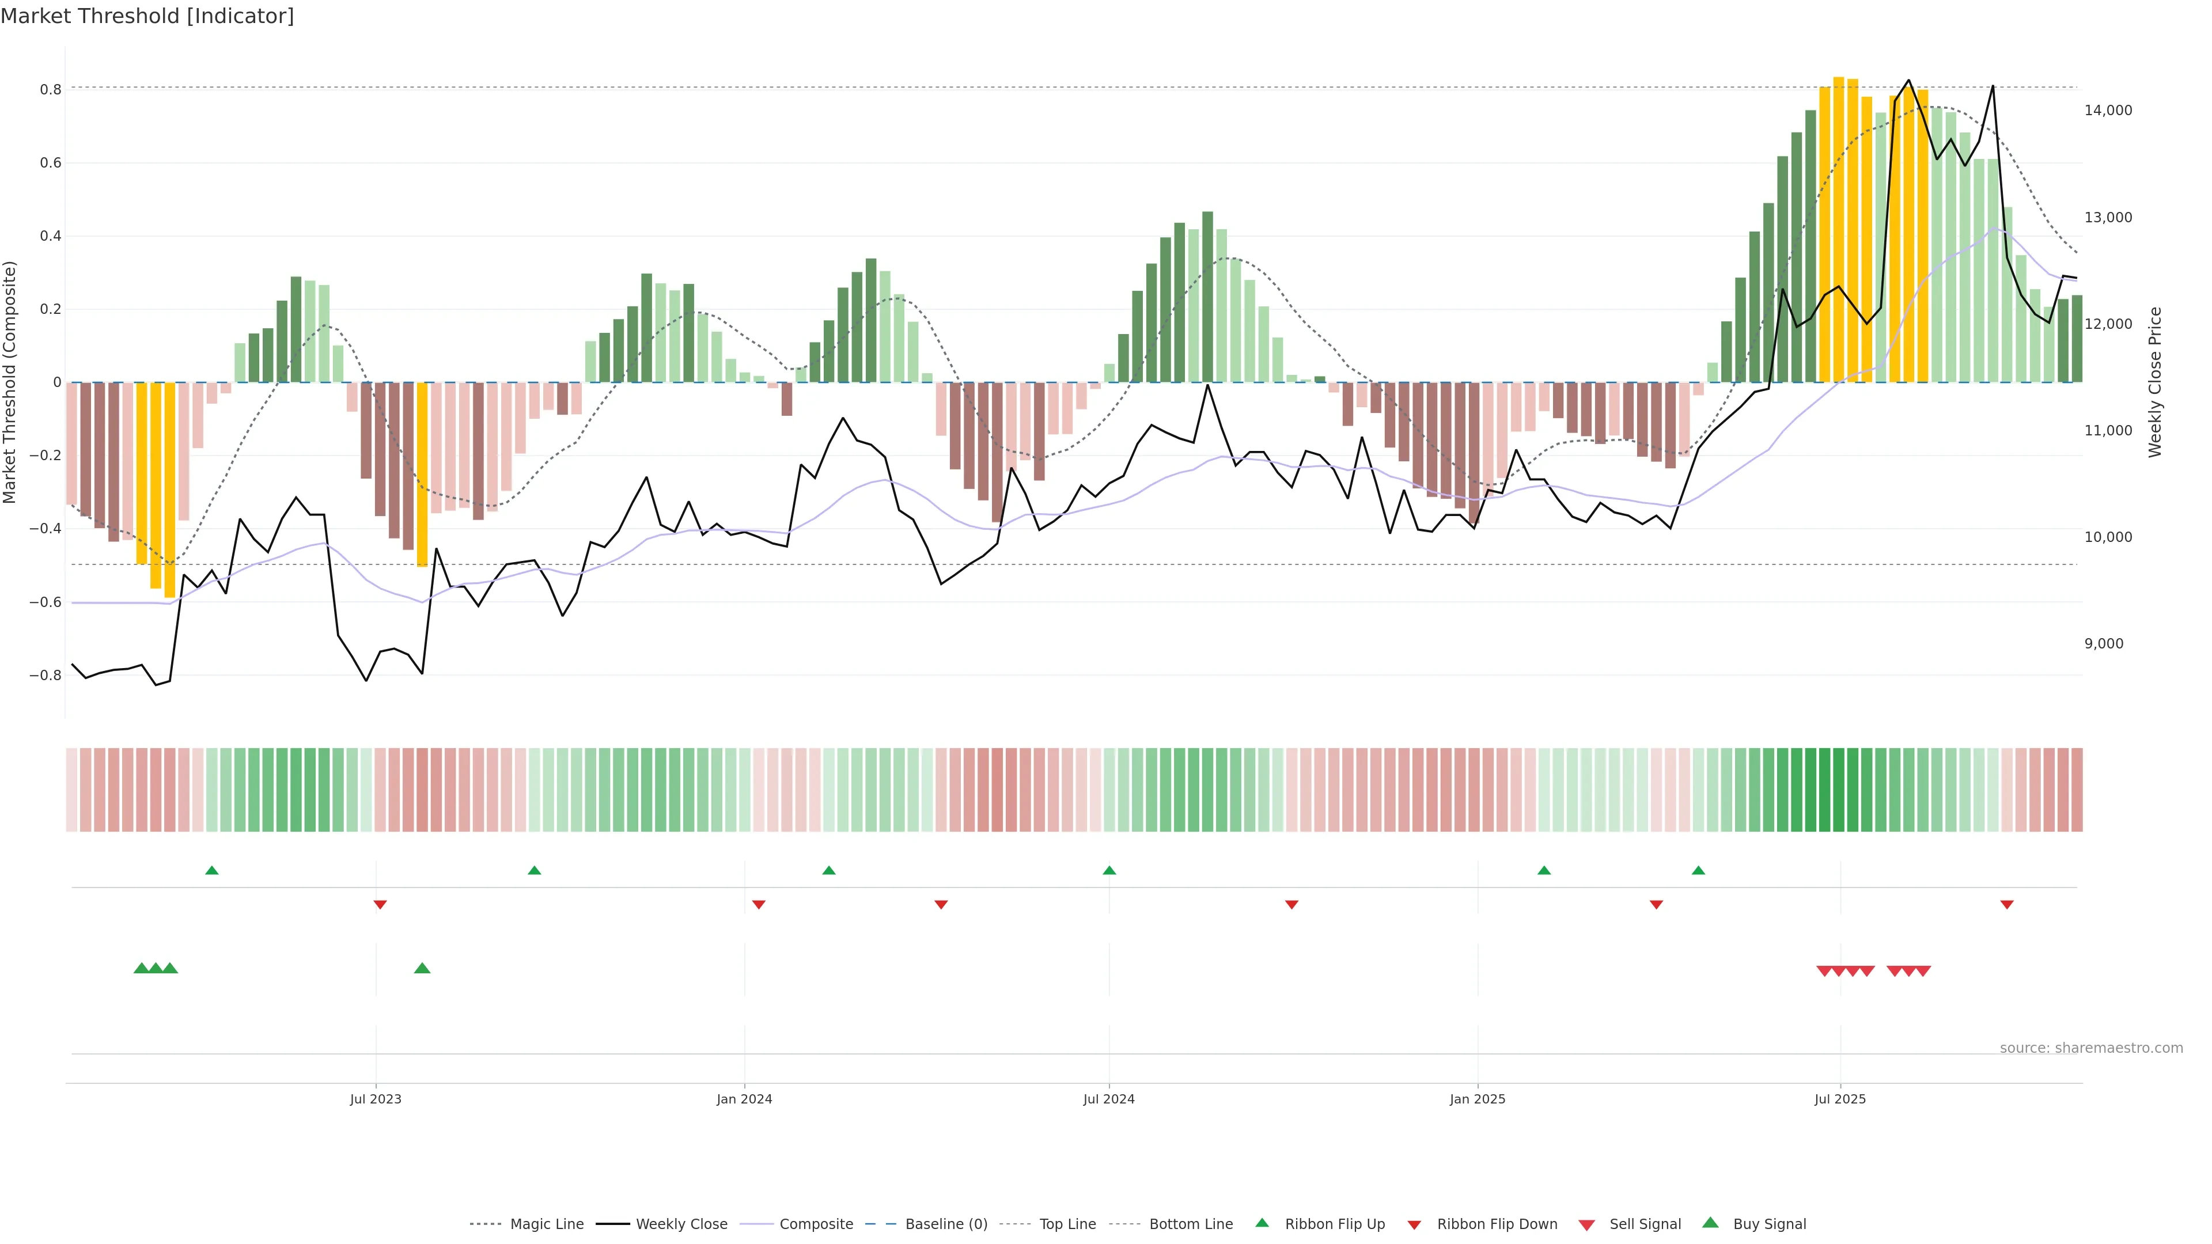Click the ribbon flip up marker at Jul 2024
This screenshot has height=1244, width=2212.
1108,871
